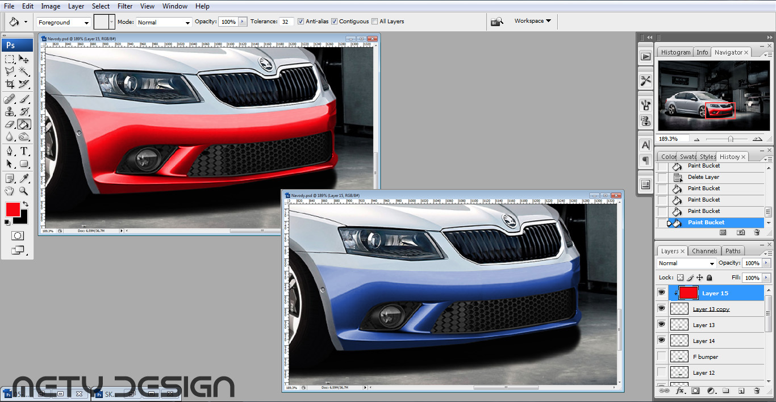Hide Layer 14 using eye icon

click(x=661, y=340)
